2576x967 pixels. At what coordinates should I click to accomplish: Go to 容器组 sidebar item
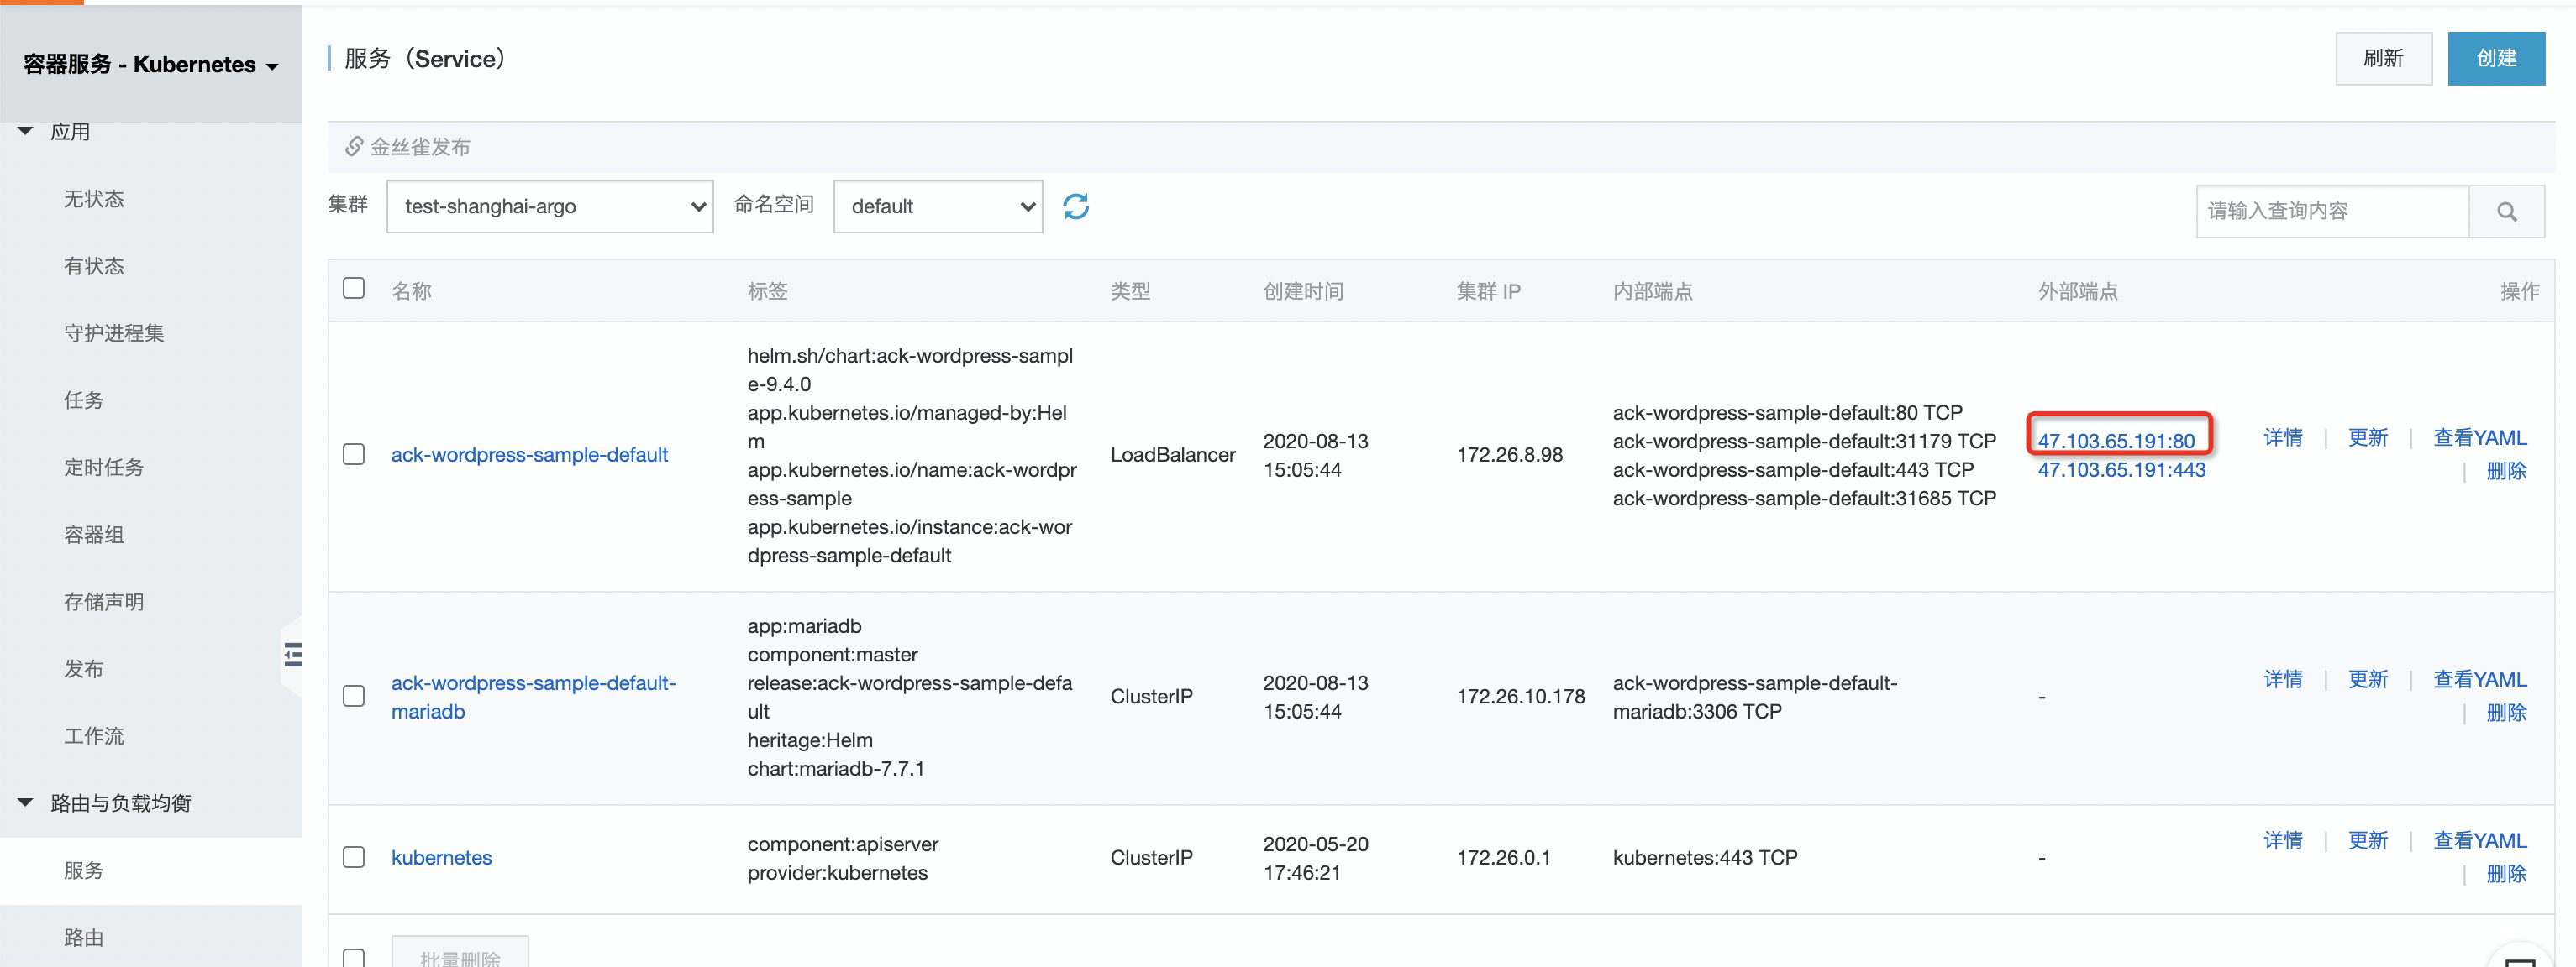94,535
